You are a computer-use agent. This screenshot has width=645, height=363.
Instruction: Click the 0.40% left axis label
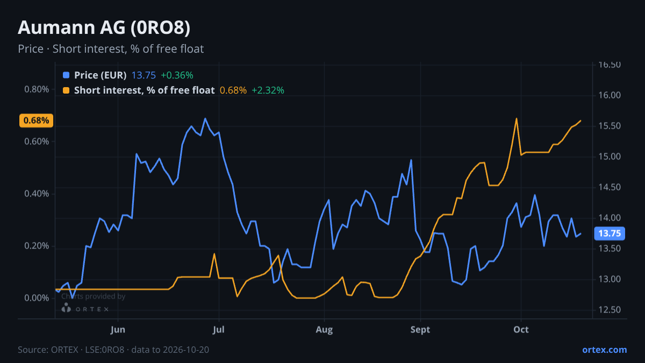(x=37, y=194)
